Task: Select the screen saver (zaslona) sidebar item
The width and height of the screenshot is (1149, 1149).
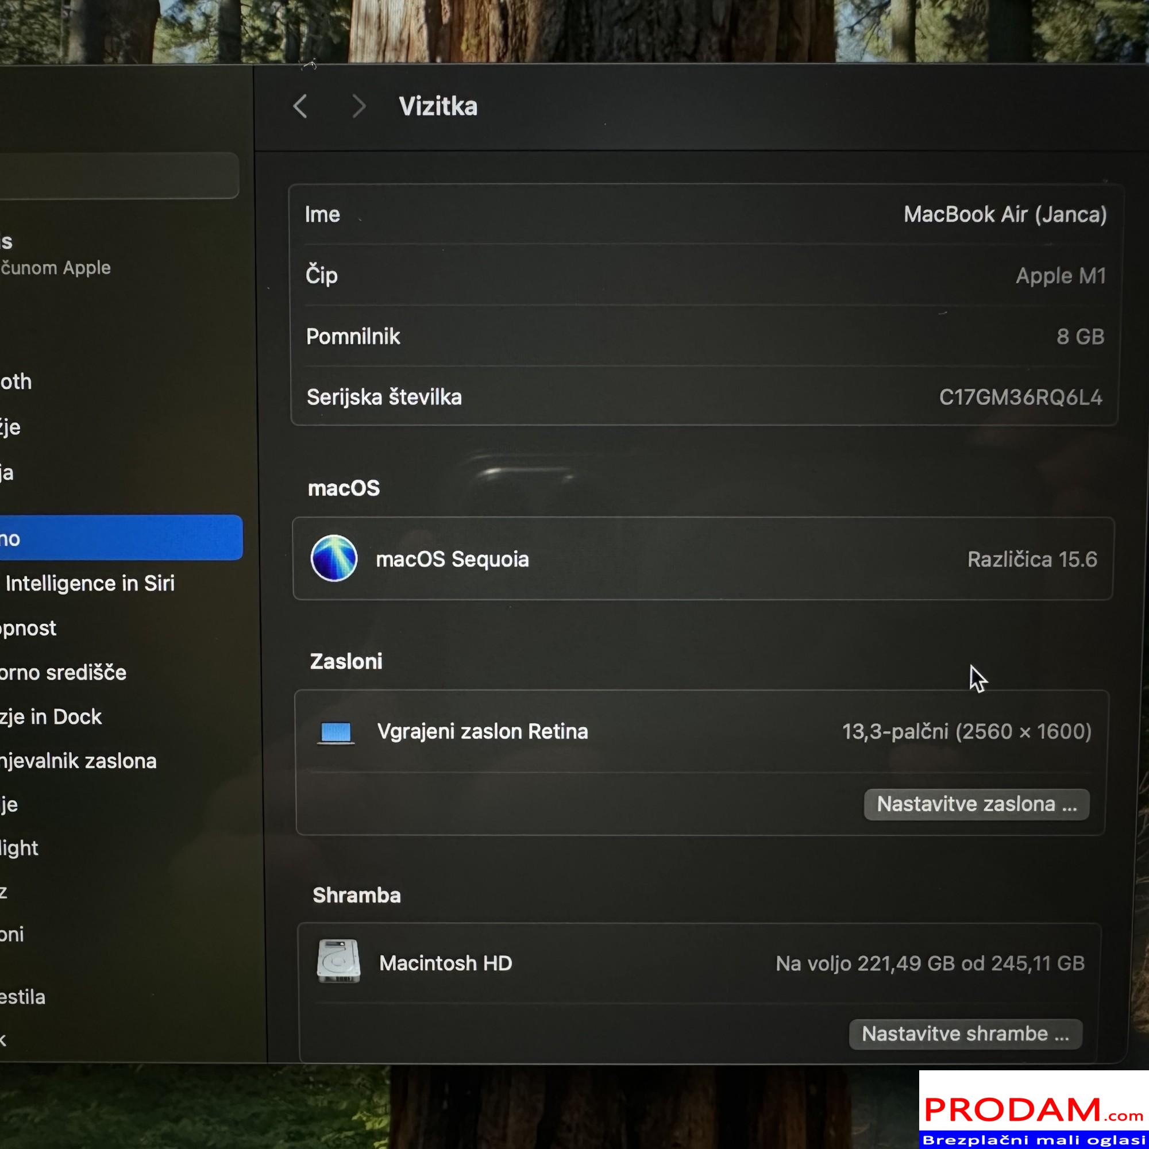Action: [x=78, y=761]
